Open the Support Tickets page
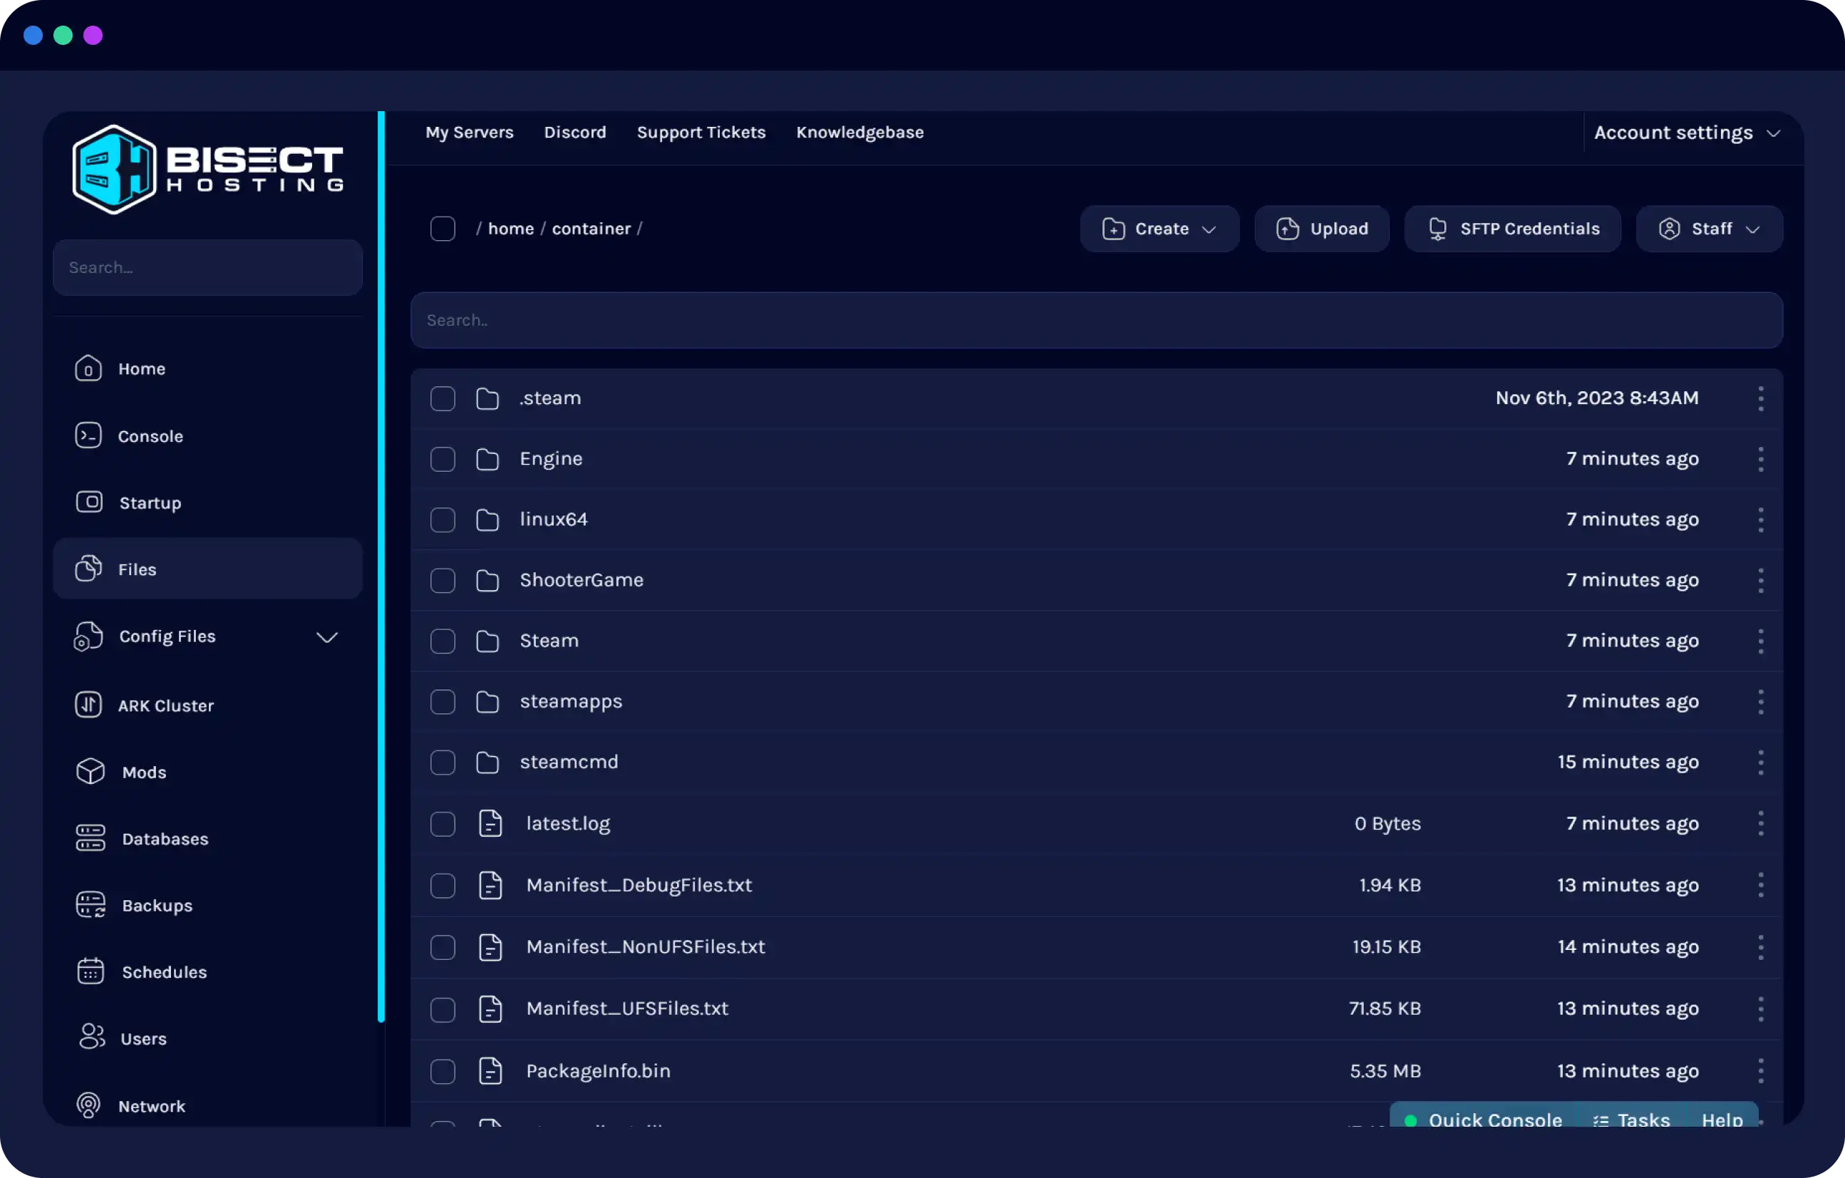 coord(701,132)
